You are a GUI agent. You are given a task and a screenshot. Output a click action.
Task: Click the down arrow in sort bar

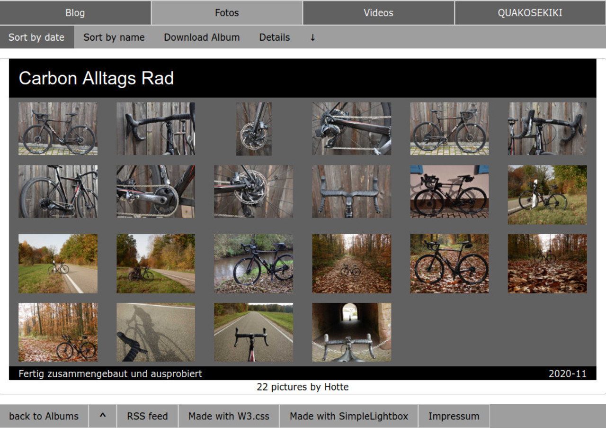(x=312, y=37)
